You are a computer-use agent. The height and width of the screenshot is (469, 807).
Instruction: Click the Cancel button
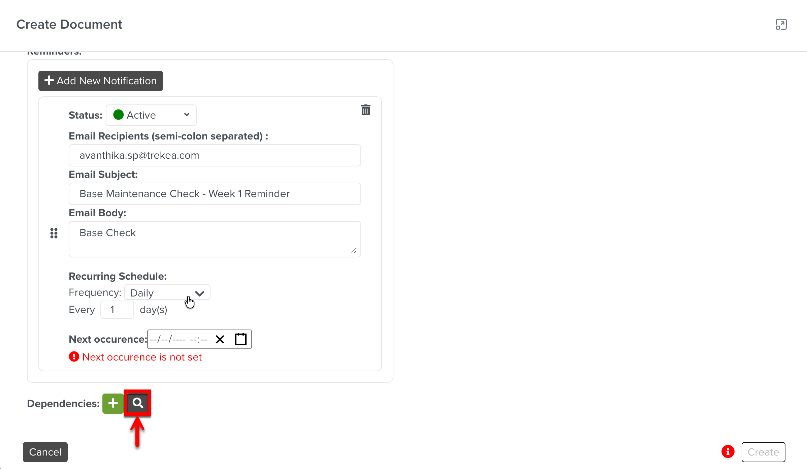coord(45,452)
